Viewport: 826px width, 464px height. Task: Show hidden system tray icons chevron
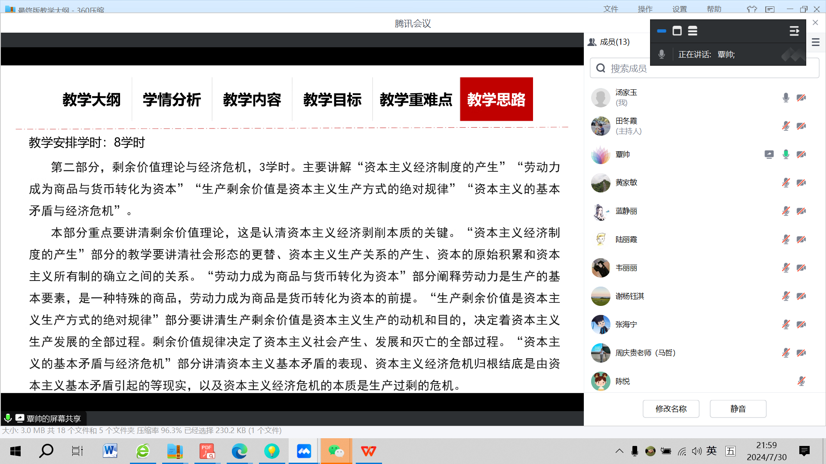click(x=619, y=451)
